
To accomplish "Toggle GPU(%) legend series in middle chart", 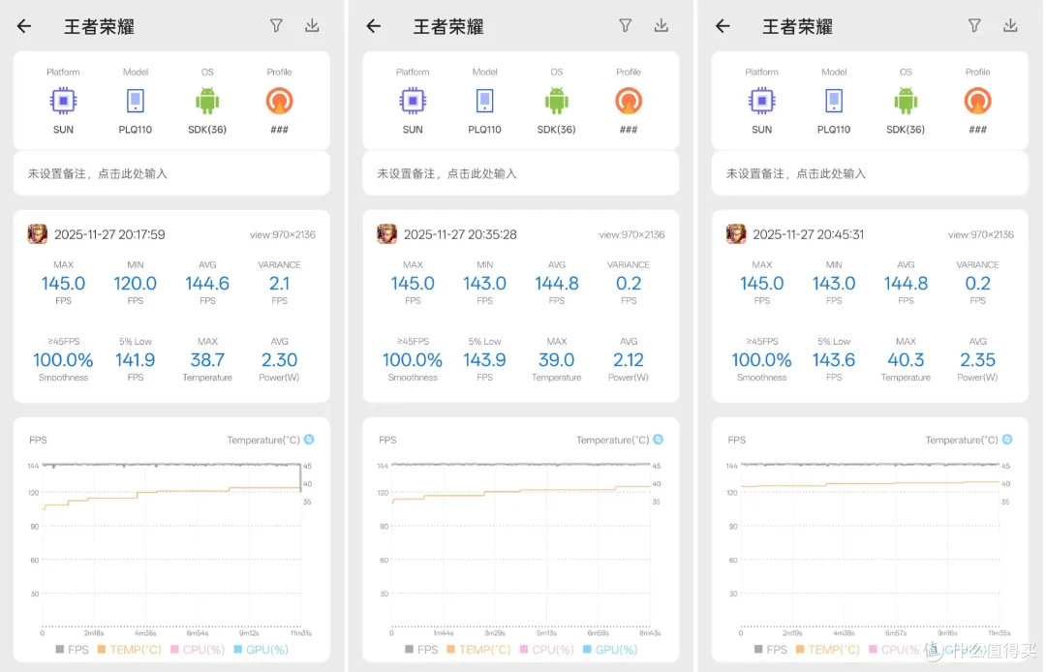I will [x=610, y=650].
